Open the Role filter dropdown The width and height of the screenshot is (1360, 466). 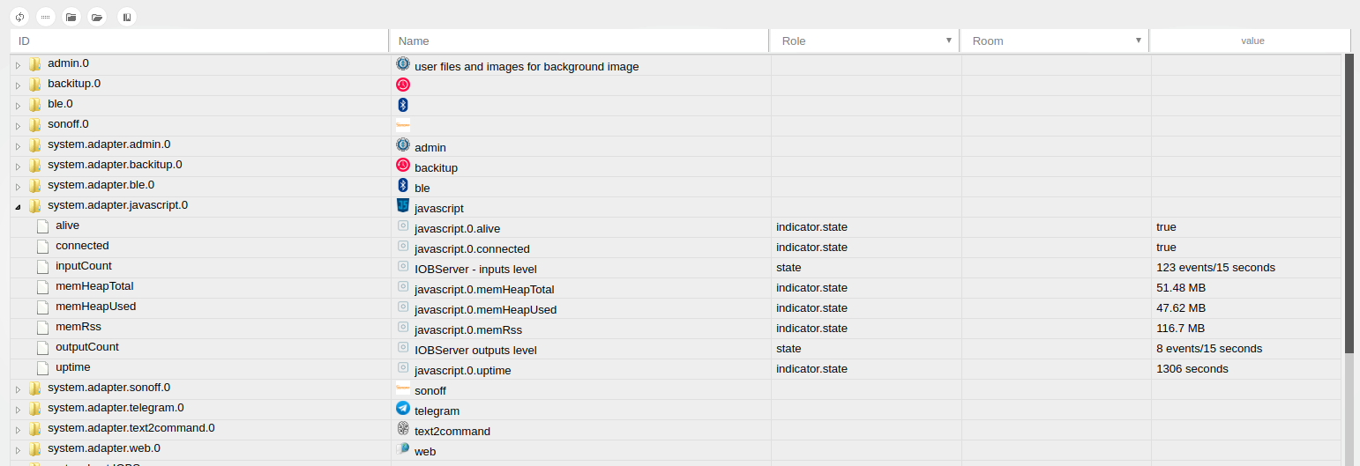click(x=949, y=41)
